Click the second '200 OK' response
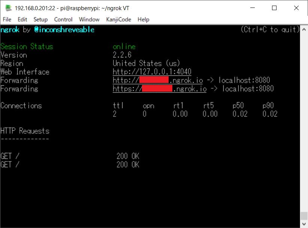 (128, 165)
